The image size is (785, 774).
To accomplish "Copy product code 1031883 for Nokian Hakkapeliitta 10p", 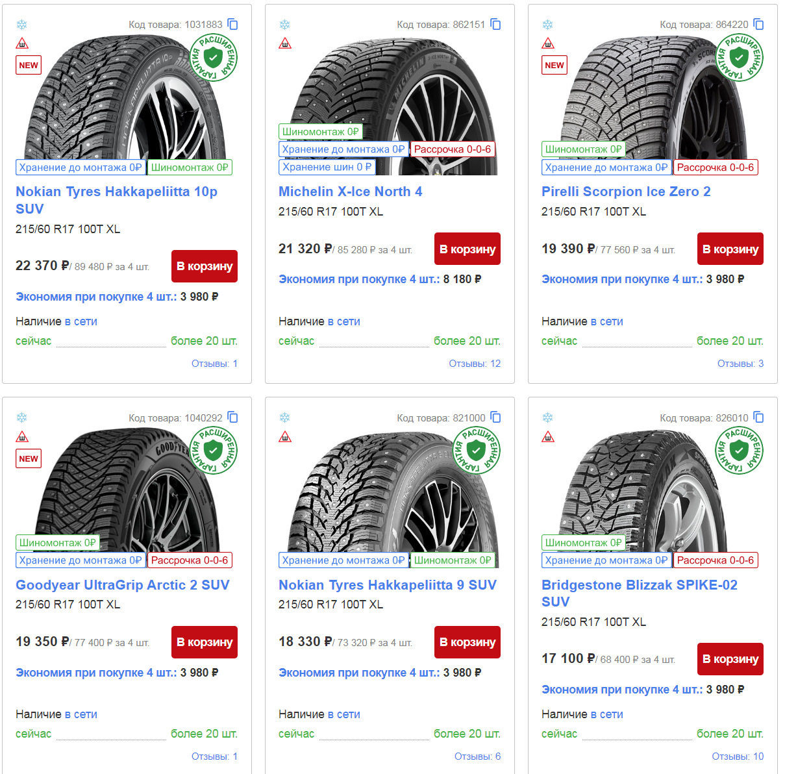I will [233, 23].
